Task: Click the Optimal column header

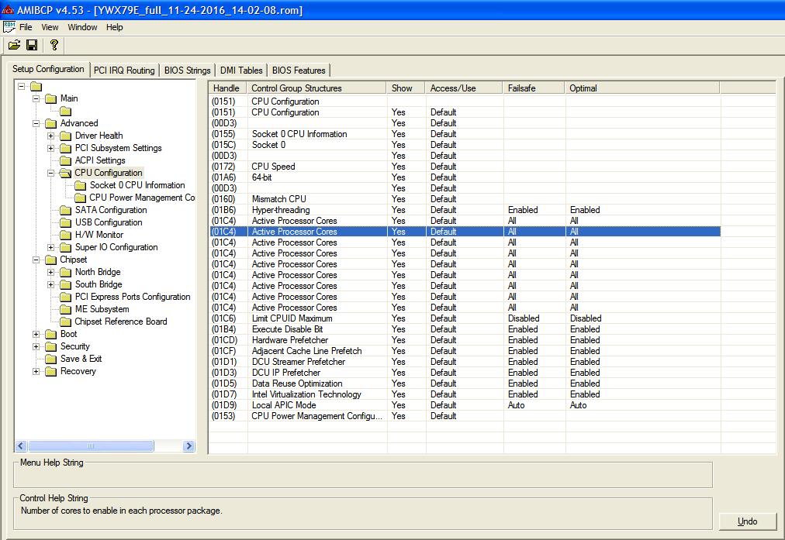Action: 642,88
